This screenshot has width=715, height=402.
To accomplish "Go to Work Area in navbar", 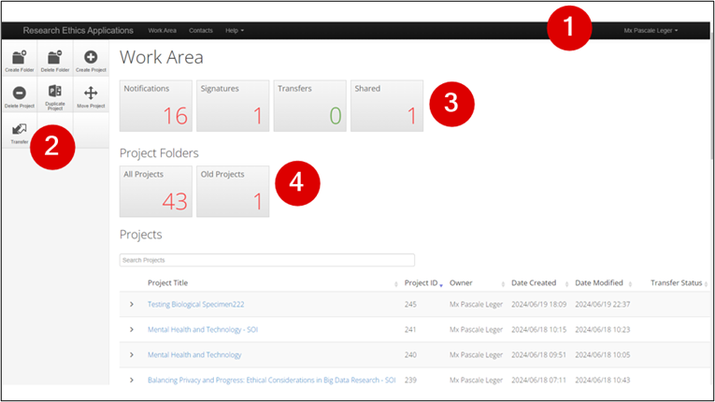I will pyautogui.click(x=163, y=31).
